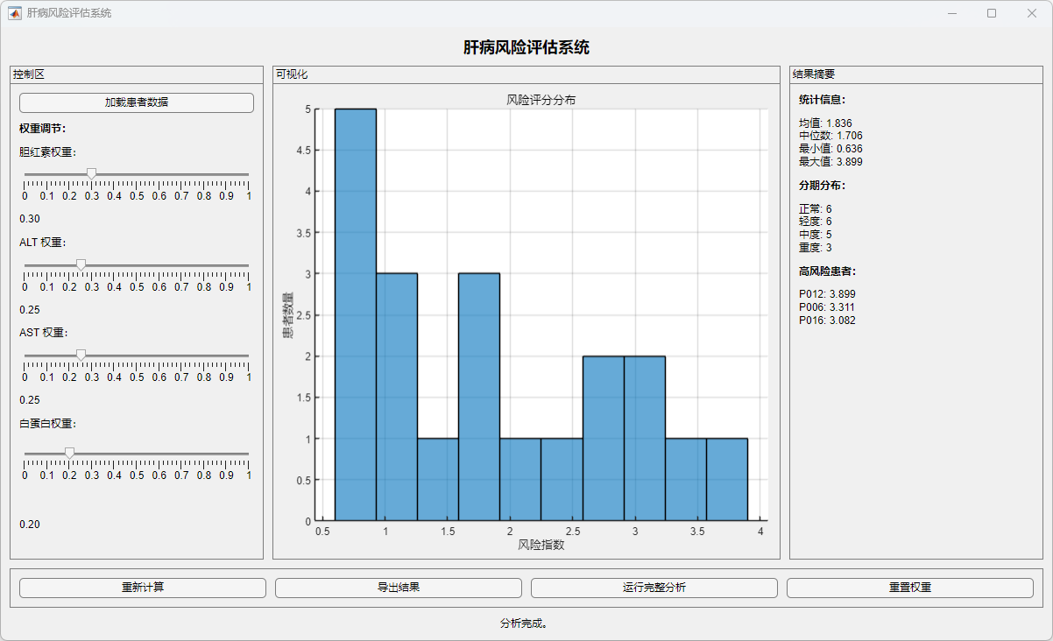This screenshot has height=641, width=1053.
Task: Click the 重新计算 button
Action: [x=143, y=588]
